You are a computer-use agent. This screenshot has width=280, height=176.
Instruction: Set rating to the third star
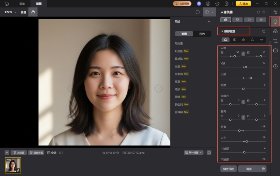pos(111,153)
